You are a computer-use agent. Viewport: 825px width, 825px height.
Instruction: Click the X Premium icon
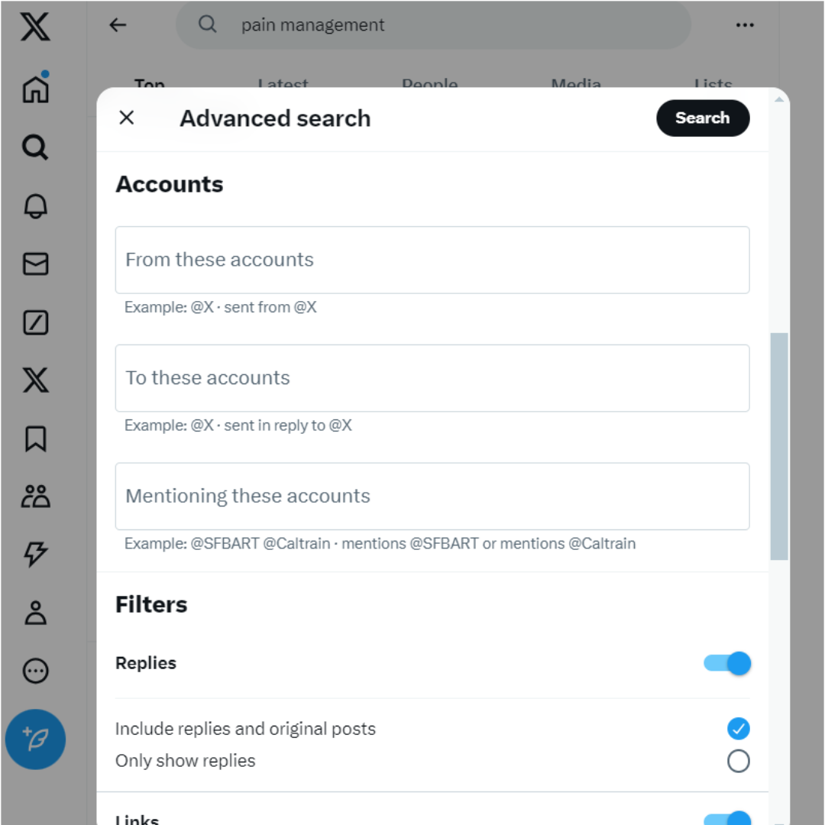(35, 380)
